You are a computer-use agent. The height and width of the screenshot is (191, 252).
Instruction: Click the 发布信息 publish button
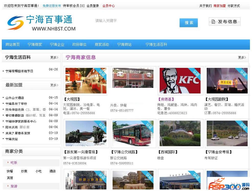pyautogui.click(x=224, y=22)
